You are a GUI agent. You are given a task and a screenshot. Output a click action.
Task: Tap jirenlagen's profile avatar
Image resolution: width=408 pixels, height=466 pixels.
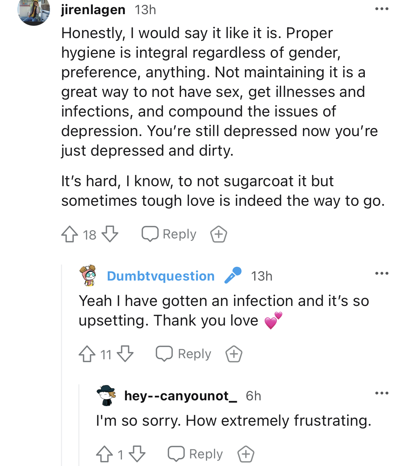coord(34,12)
